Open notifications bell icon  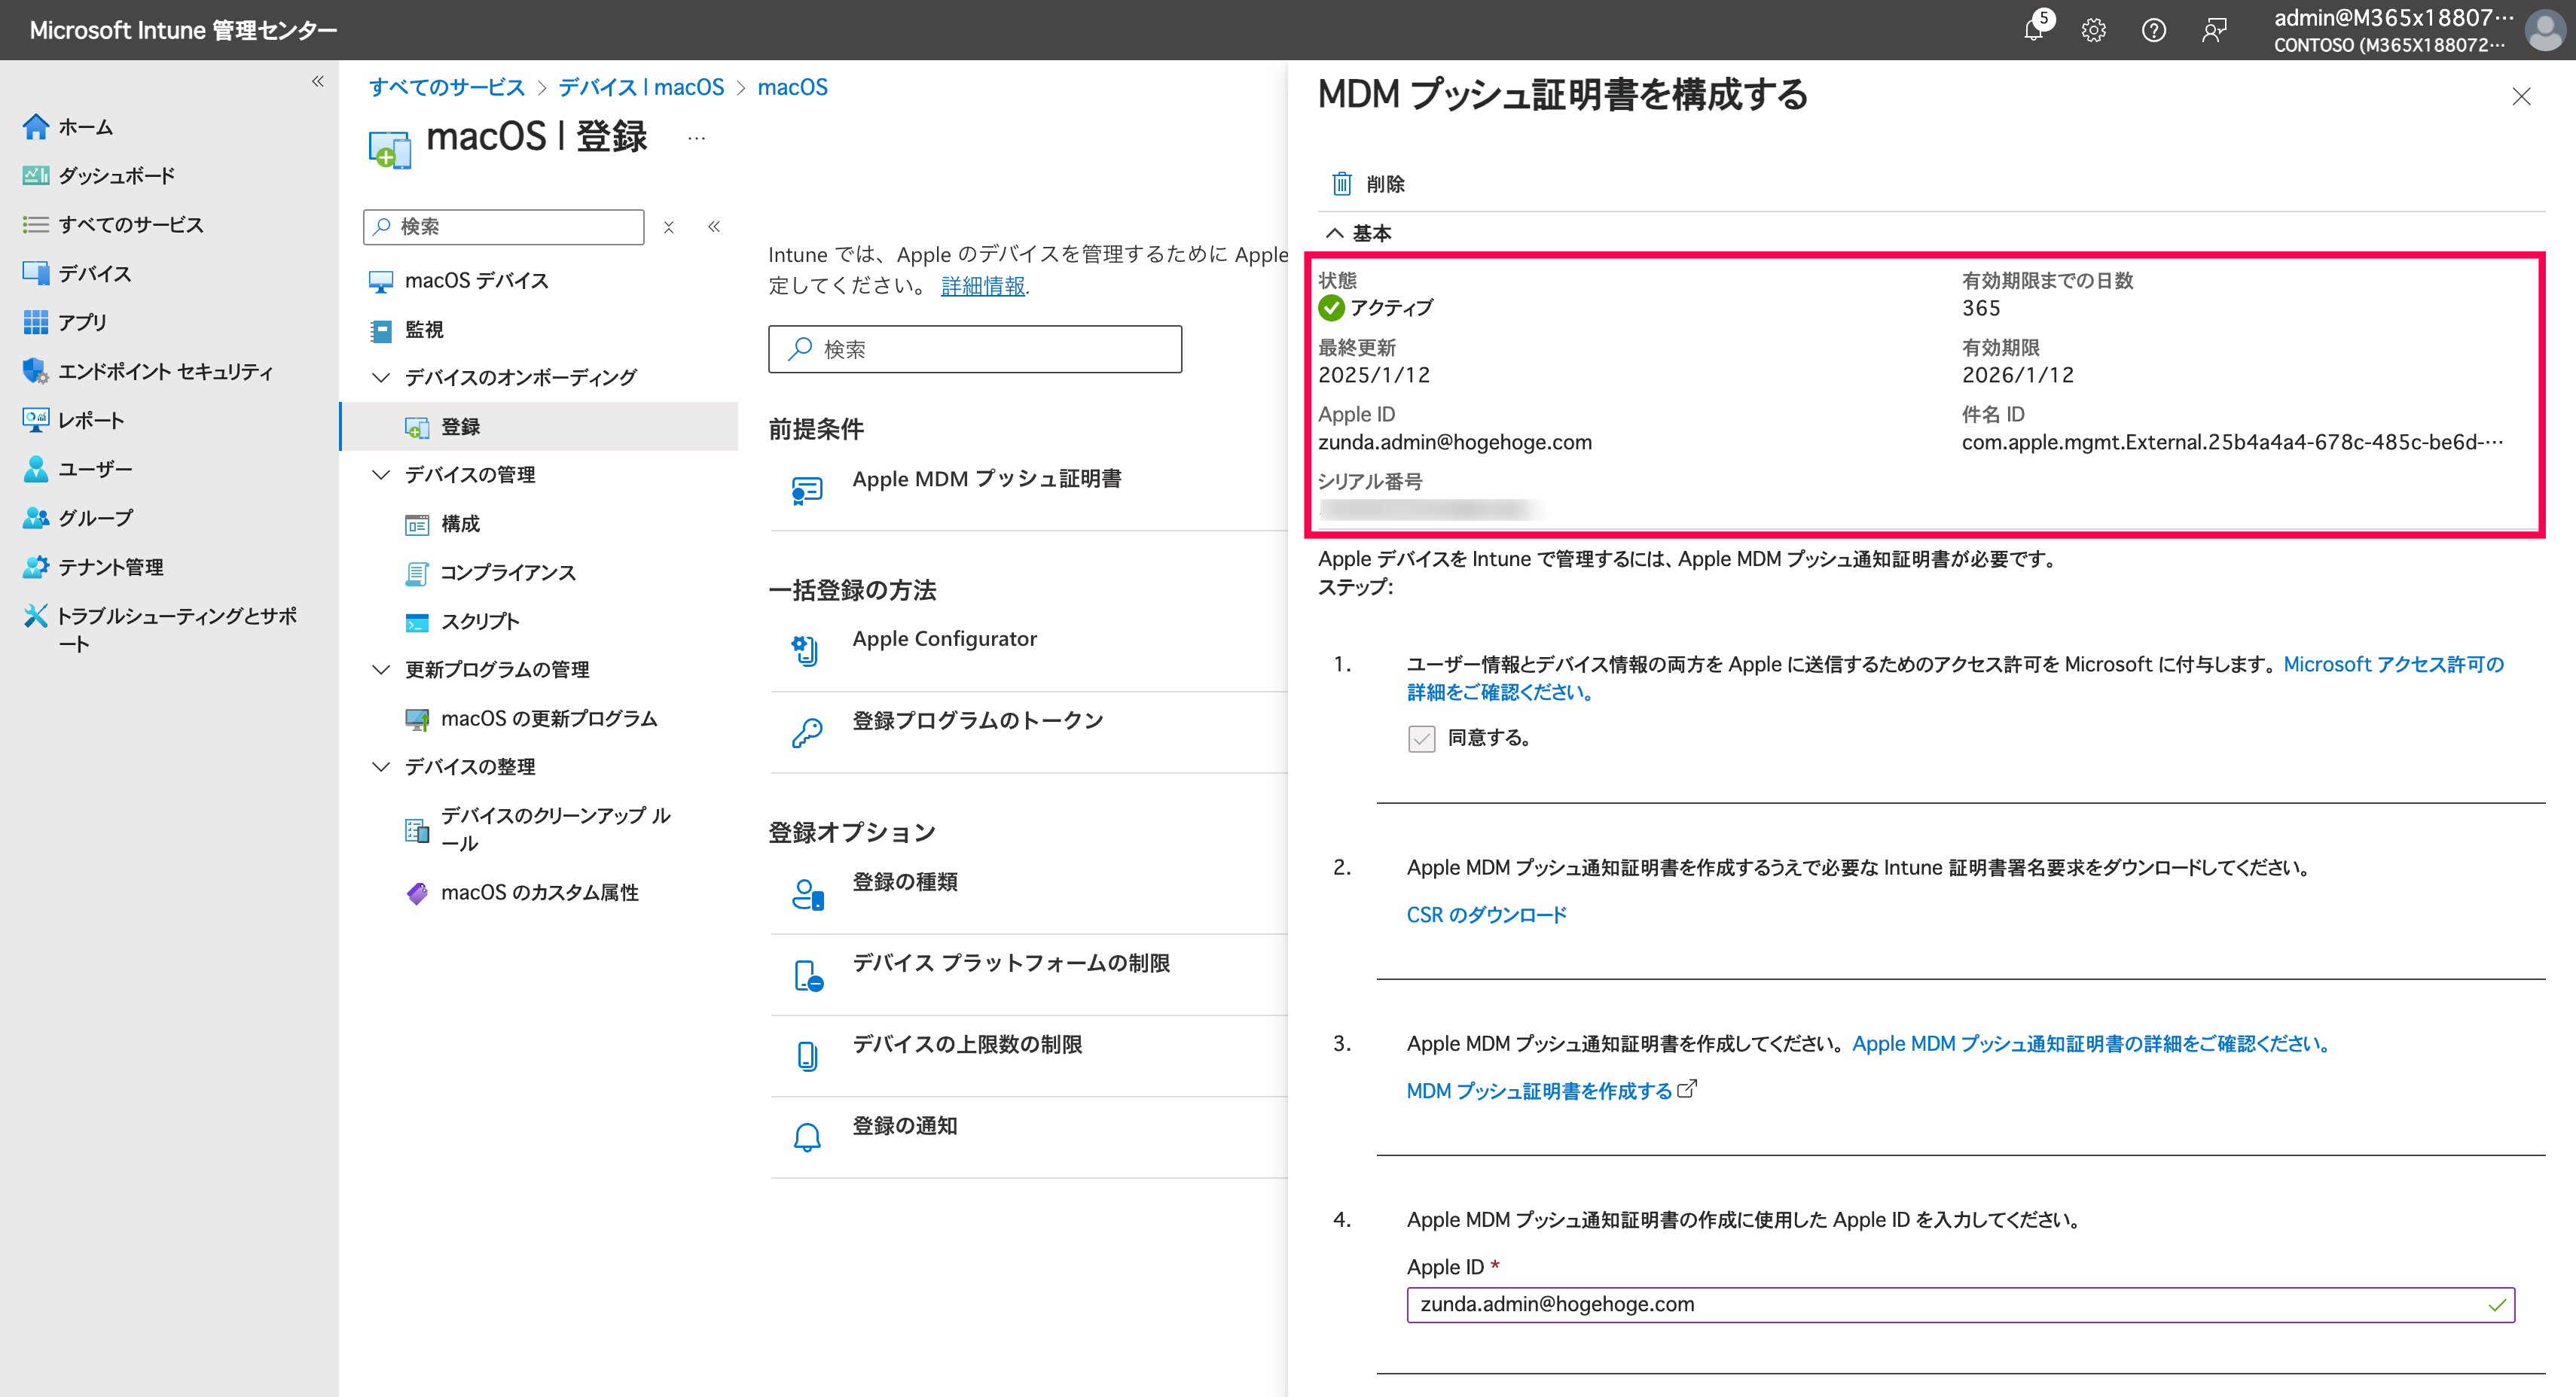(2035, 30)
